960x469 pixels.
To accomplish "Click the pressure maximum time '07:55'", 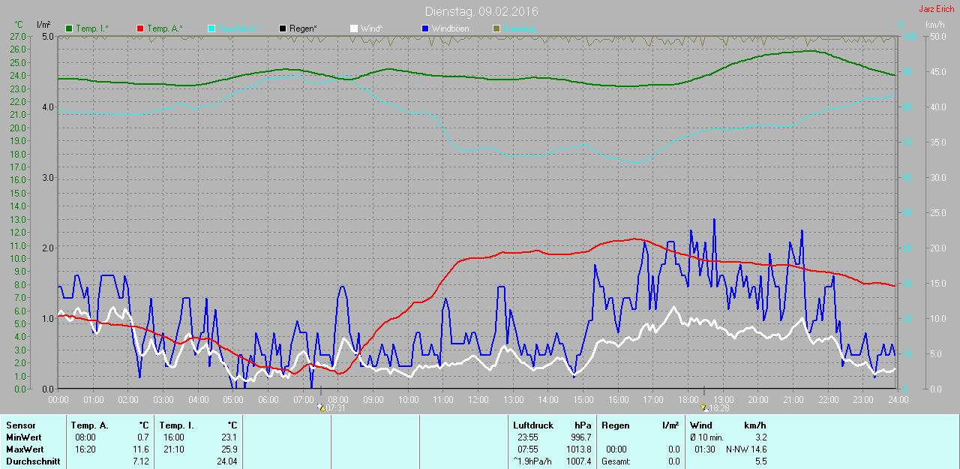I will [x=528, y=449].
